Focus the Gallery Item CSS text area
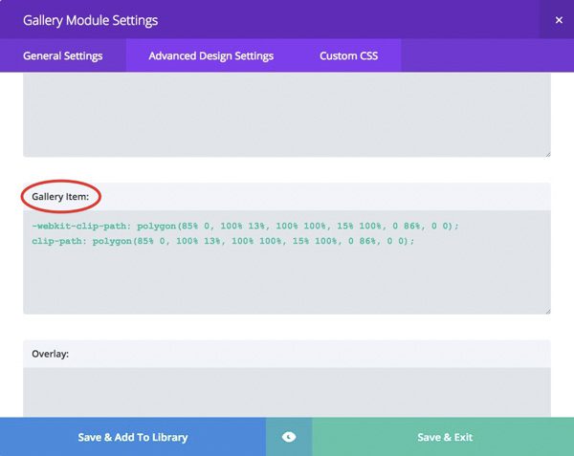 [x=287, y=262]
